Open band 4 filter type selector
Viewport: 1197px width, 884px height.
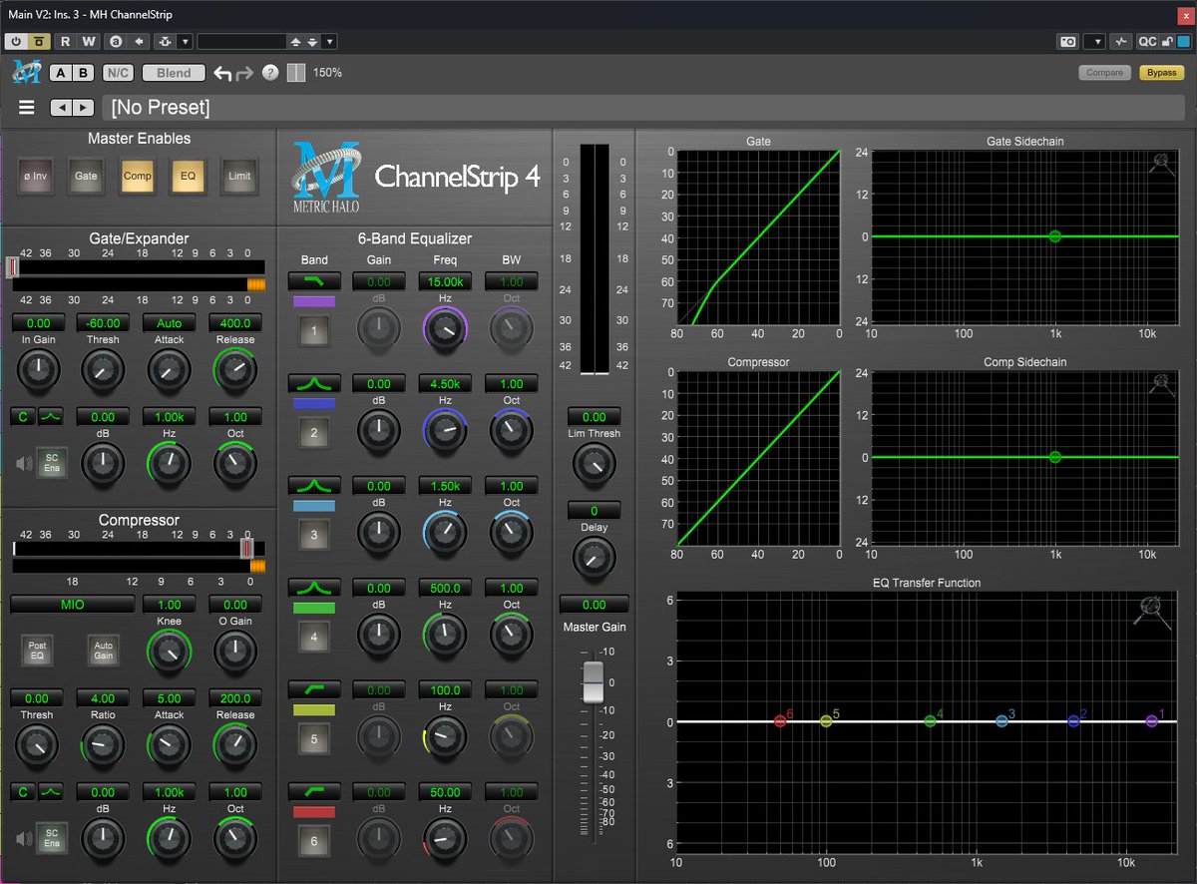pyautogui.click(x=314, y=588)
